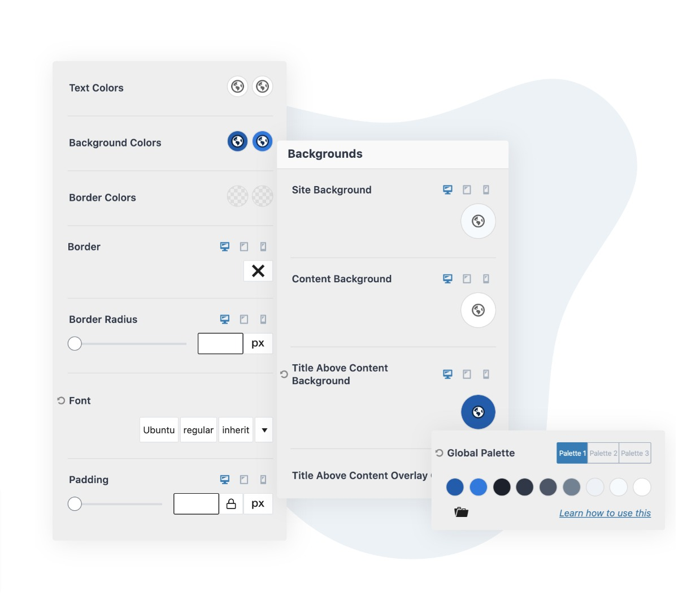Reset the Font setting
The image size is (687, 612).
click(x=61, y=400)
